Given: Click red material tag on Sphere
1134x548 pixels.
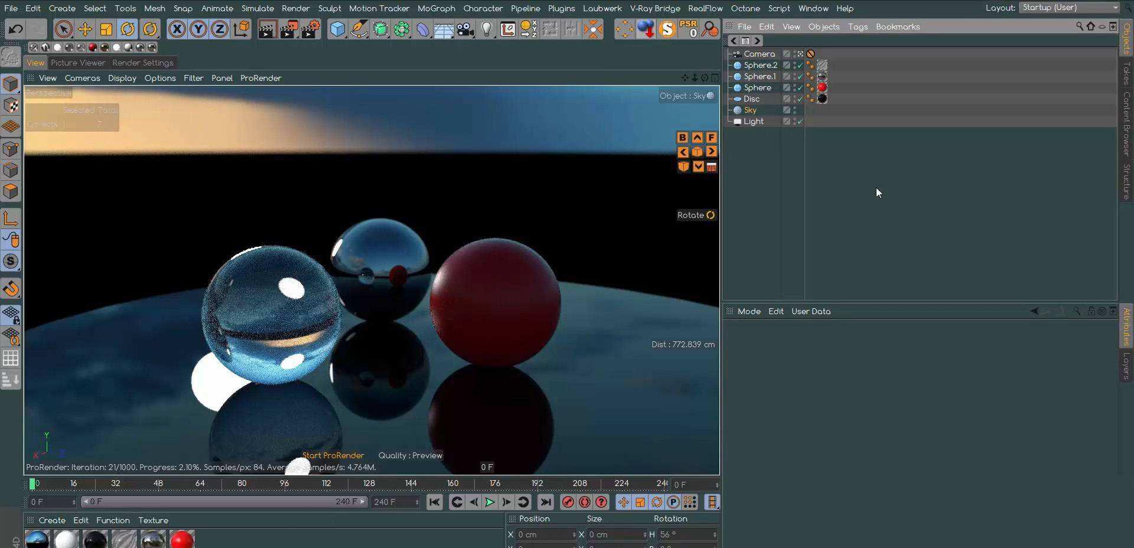Looking at the screenshot, I should 822,87.
